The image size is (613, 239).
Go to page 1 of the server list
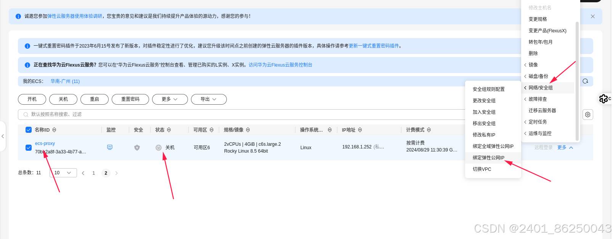pos(94,173)
